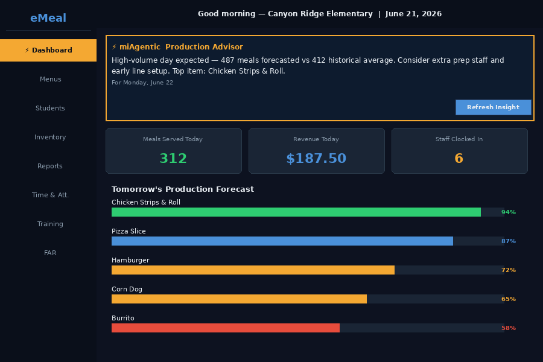Viewport: 543px width, 362px height.
Task: Click the 87% forecast value
Action: (509, 241)
